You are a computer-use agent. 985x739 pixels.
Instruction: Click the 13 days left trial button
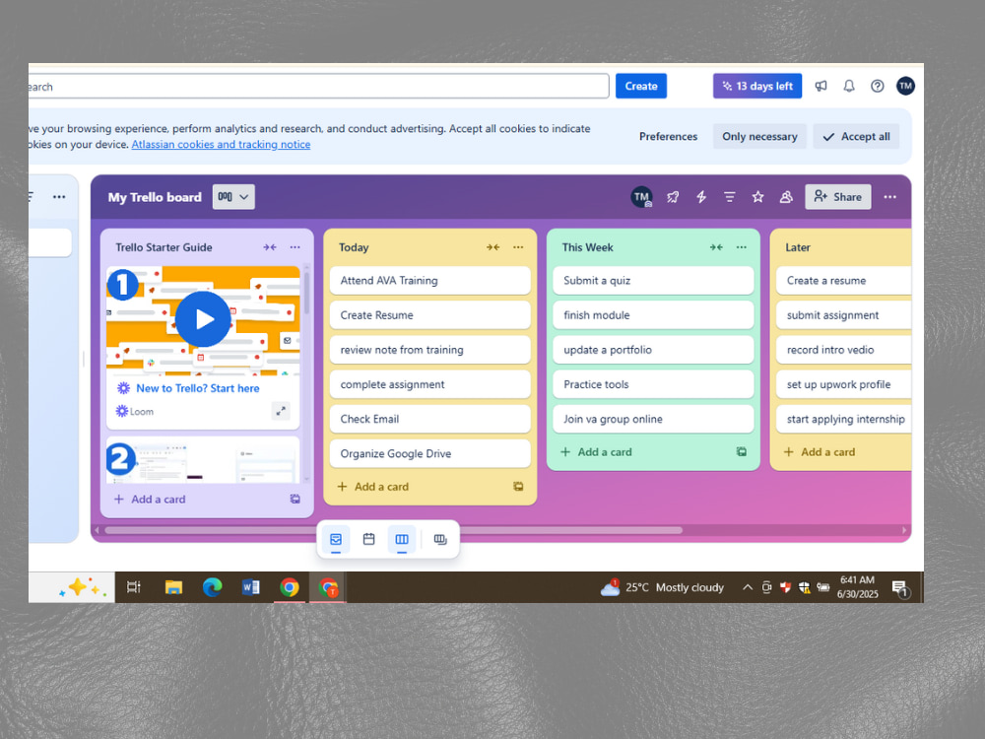pos(756,86)
